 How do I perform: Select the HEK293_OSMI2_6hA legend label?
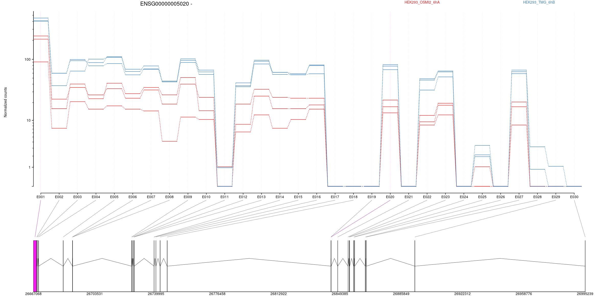point(422,2)
